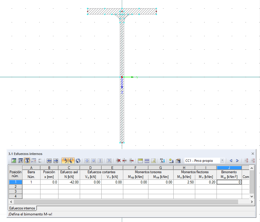Select row header 3
The width and height of the screenshot is (260, 222).
(x=15, y=191)
